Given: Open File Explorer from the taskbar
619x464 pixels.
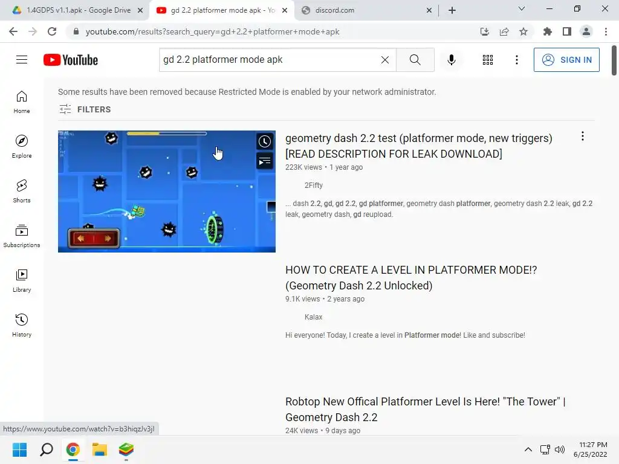Looking at the screenshot, I should pos(100,449).
